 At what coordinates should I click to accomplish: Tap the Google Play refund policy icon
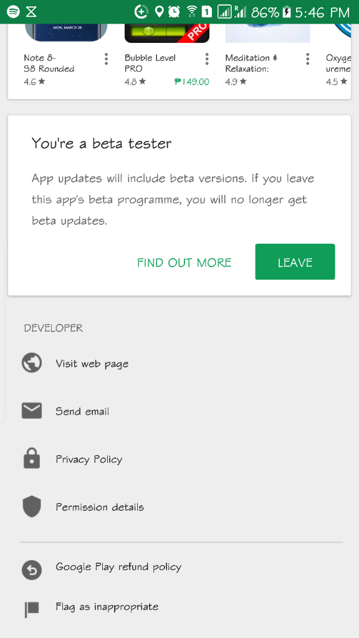tap(32, 569)
